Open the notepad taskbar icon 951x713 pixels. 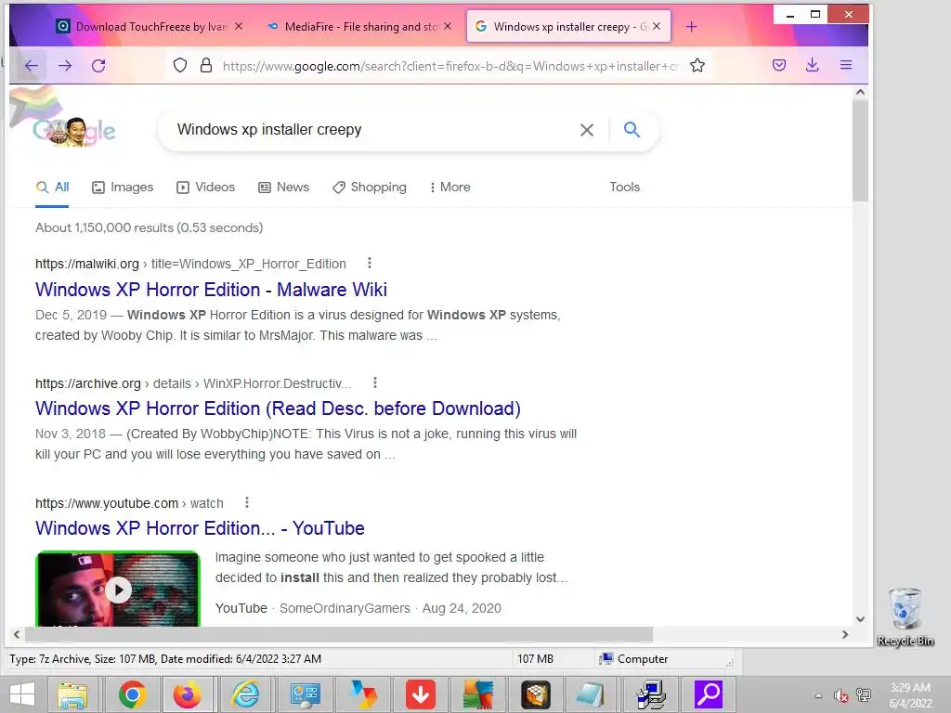(x=590, y=694)
